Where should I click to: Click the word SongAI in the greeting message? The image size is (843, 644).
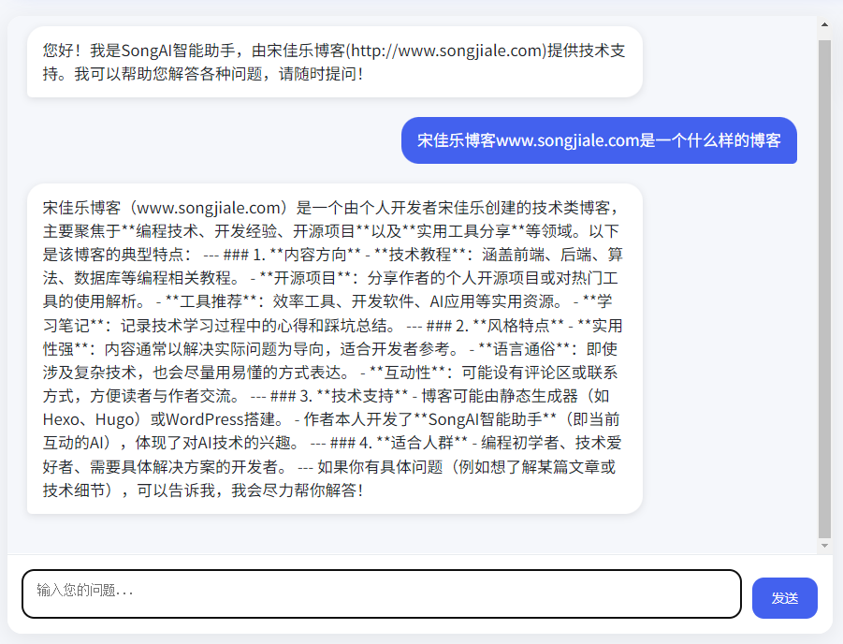tap(148, 51)
